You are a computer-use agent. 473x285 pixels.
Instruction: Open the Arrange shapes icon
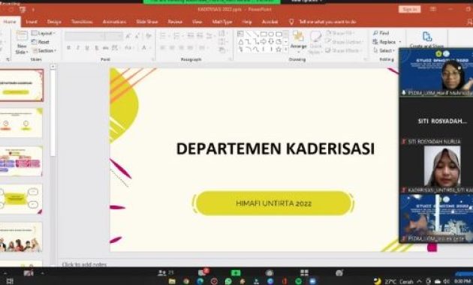pos(298,36)
